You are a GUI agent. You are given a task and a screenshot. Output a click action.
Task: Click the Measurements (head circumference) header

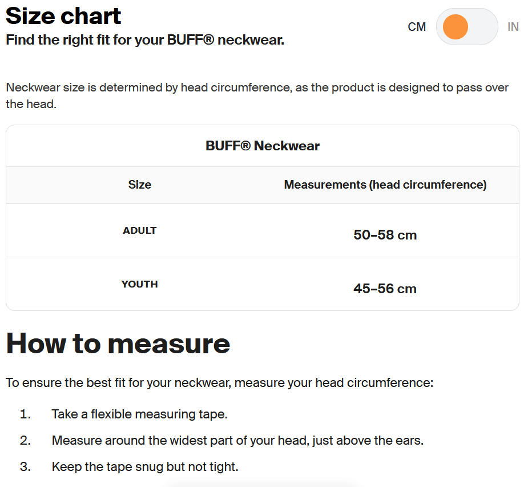(385, 185)
